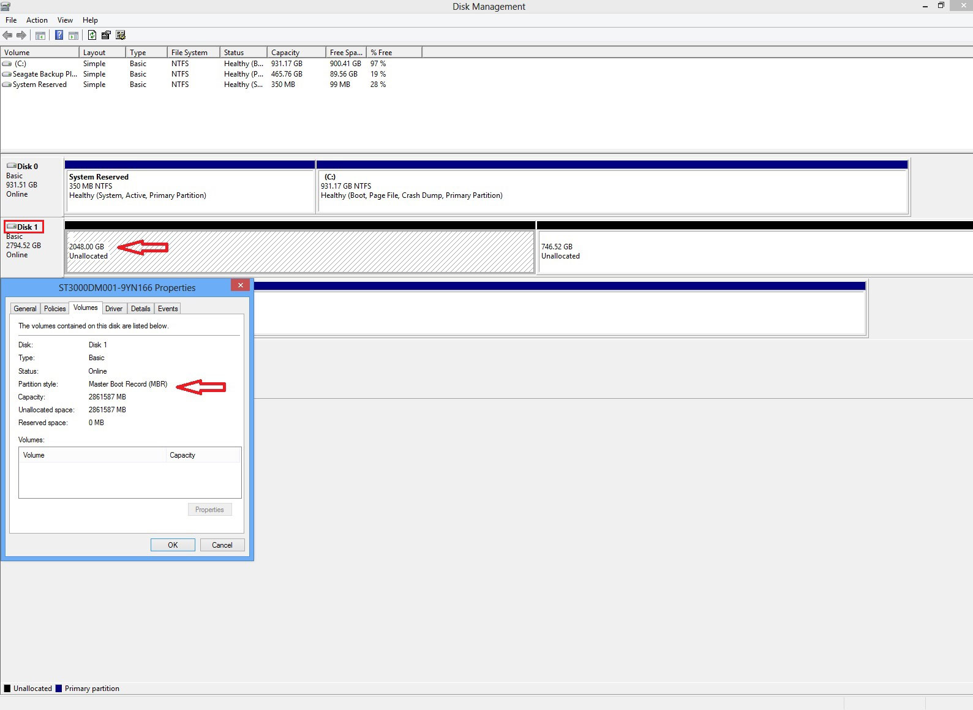
Task: Open the Help menu
Action: point(90,20)
